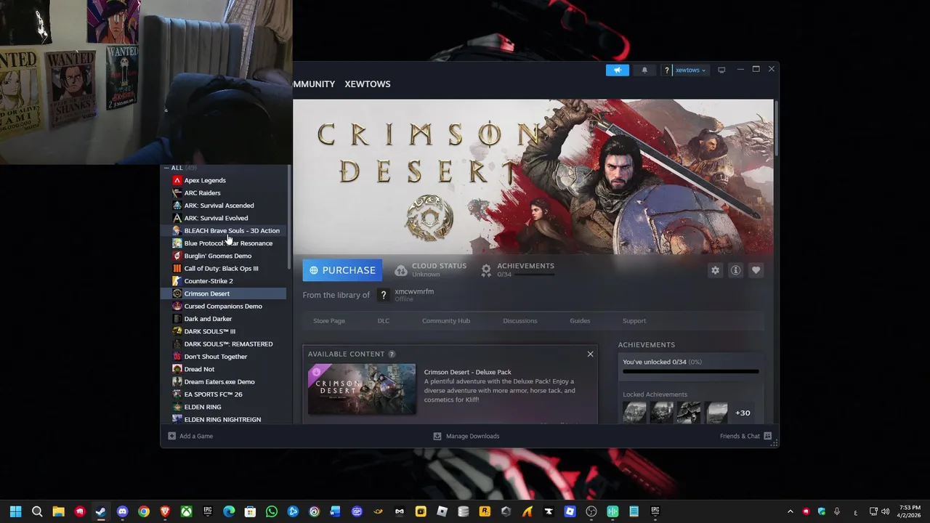Show the +30 more locked achievements
Image resolution: width=930 pixels, height=523 pixels.
743,413
